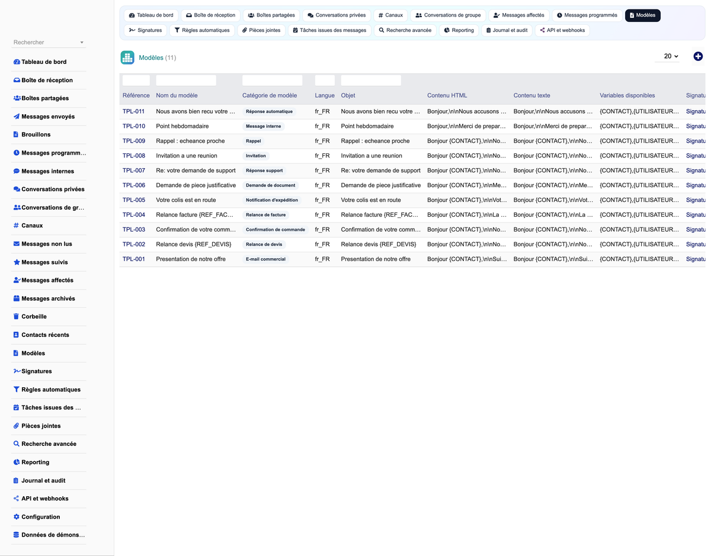
Task: Click the Notification d'expédition category badge
Action: point(272,200)
